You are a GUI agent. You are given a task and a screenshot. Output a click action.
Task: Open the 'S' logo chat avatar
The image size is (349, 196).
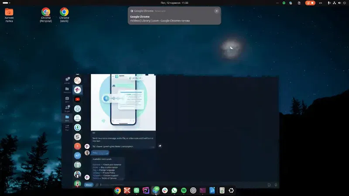tap(78, 137)
